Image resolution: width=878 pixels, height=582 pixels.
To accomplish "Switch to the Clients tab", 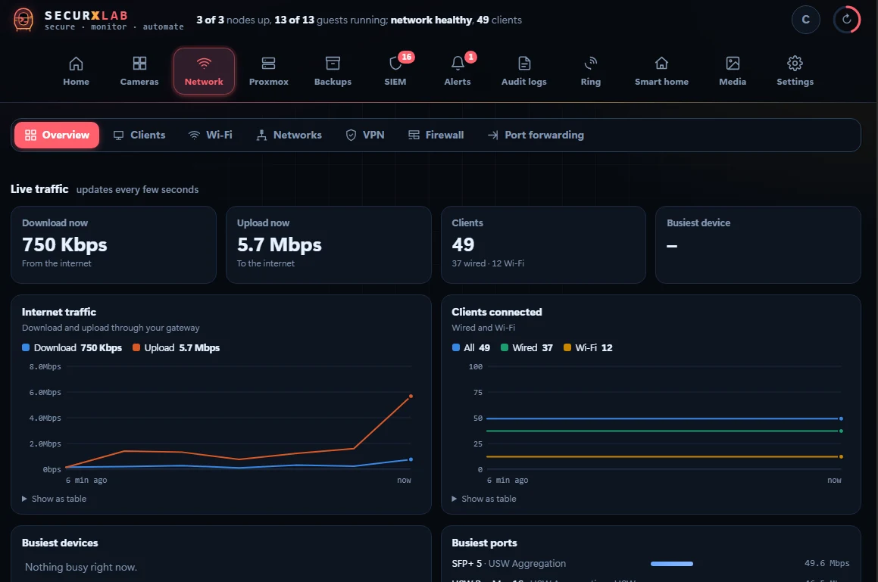I will [x=139, y=135].
